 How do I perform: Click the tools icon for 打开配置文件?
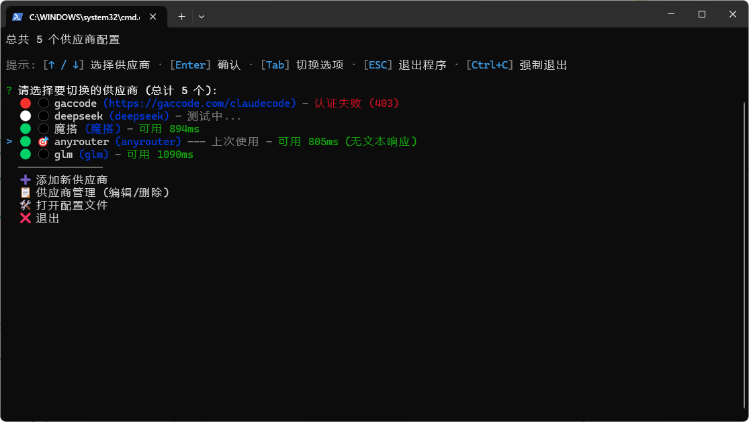click(26, 205)
